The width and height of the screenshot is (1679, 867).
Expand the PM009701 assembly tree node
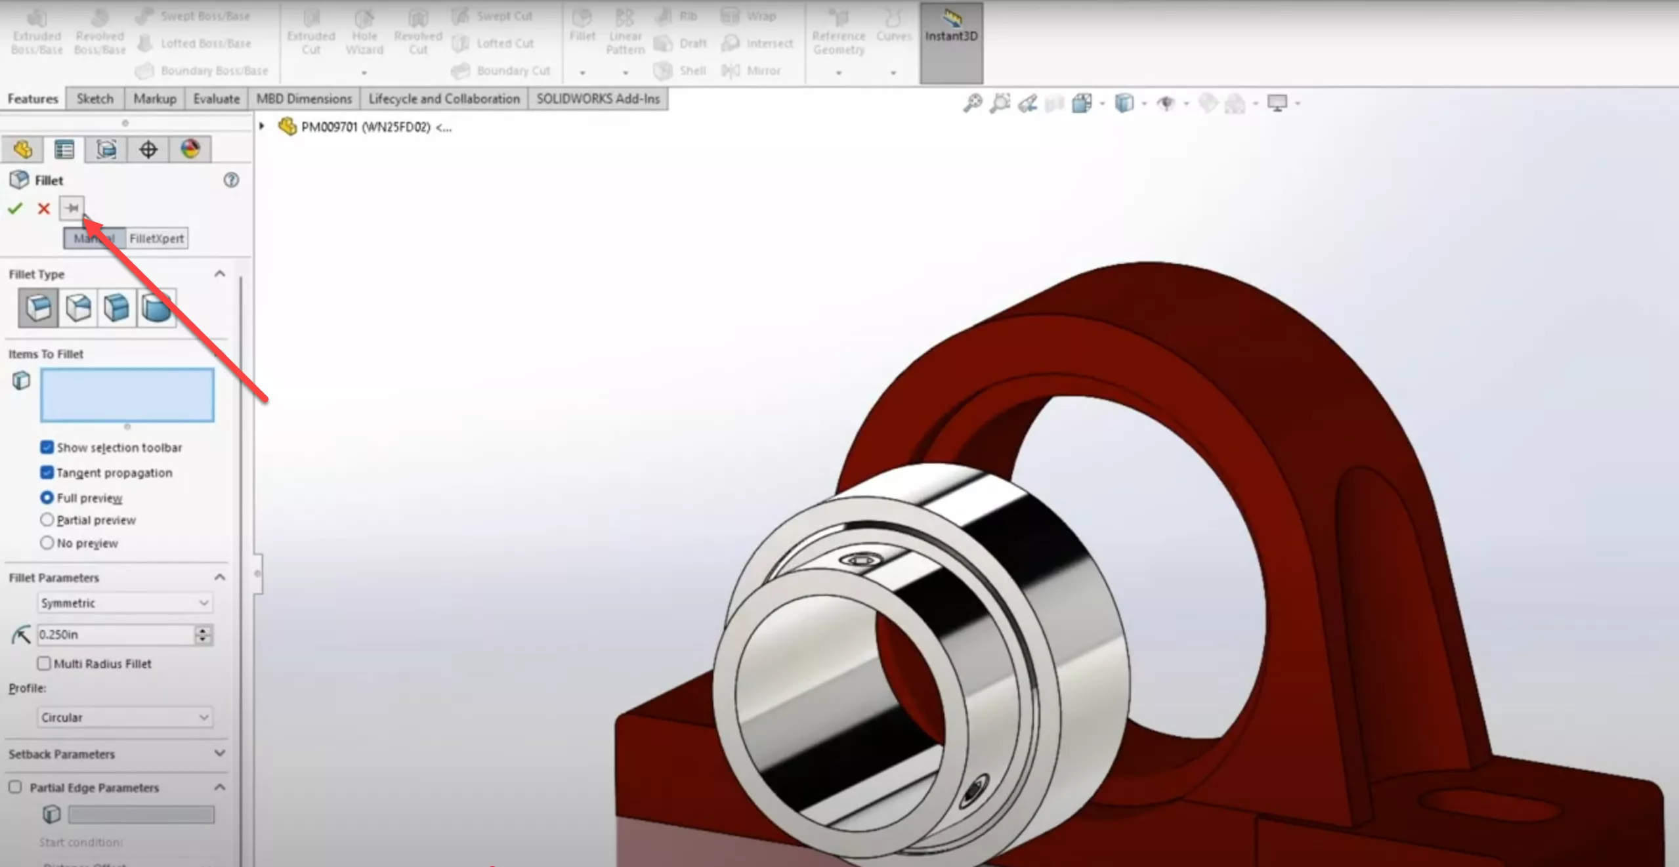pyautogui.click(x=262, y=126)
